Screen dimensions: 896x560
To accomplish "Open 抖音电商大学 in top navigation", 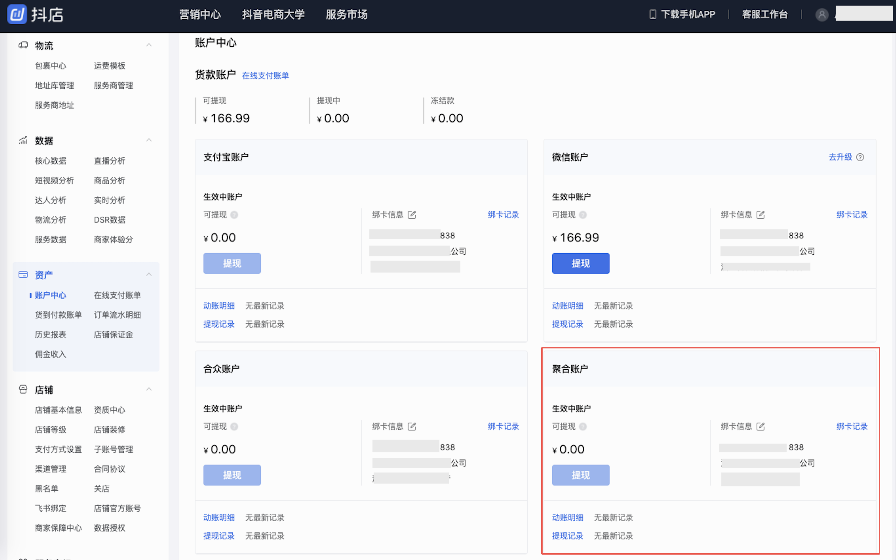I will point(273,14).
